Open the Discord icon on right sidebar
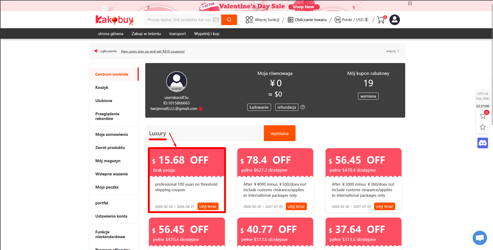This screenshot has height=250, width=493. (x=482, y=143)
